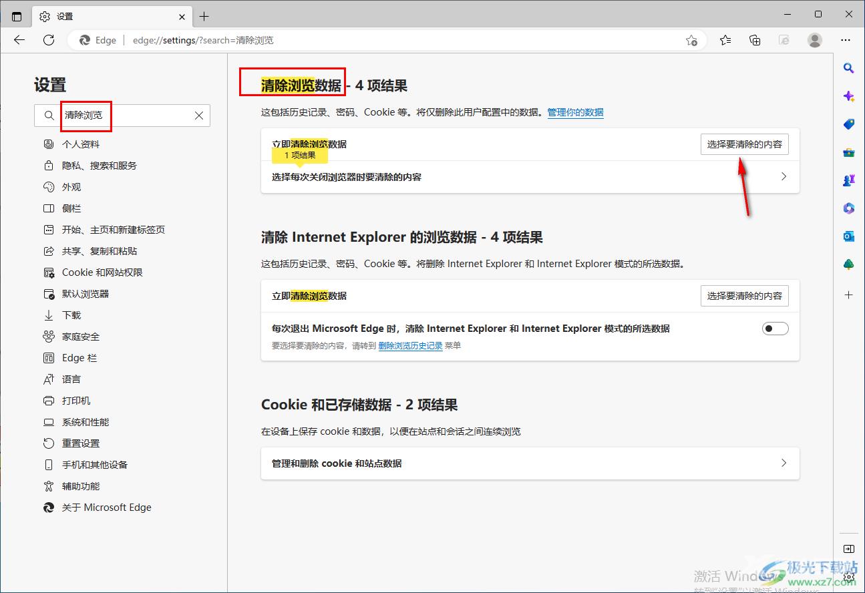Open 个人资料 settings section

pyautogui.click(x=81, y=144)
